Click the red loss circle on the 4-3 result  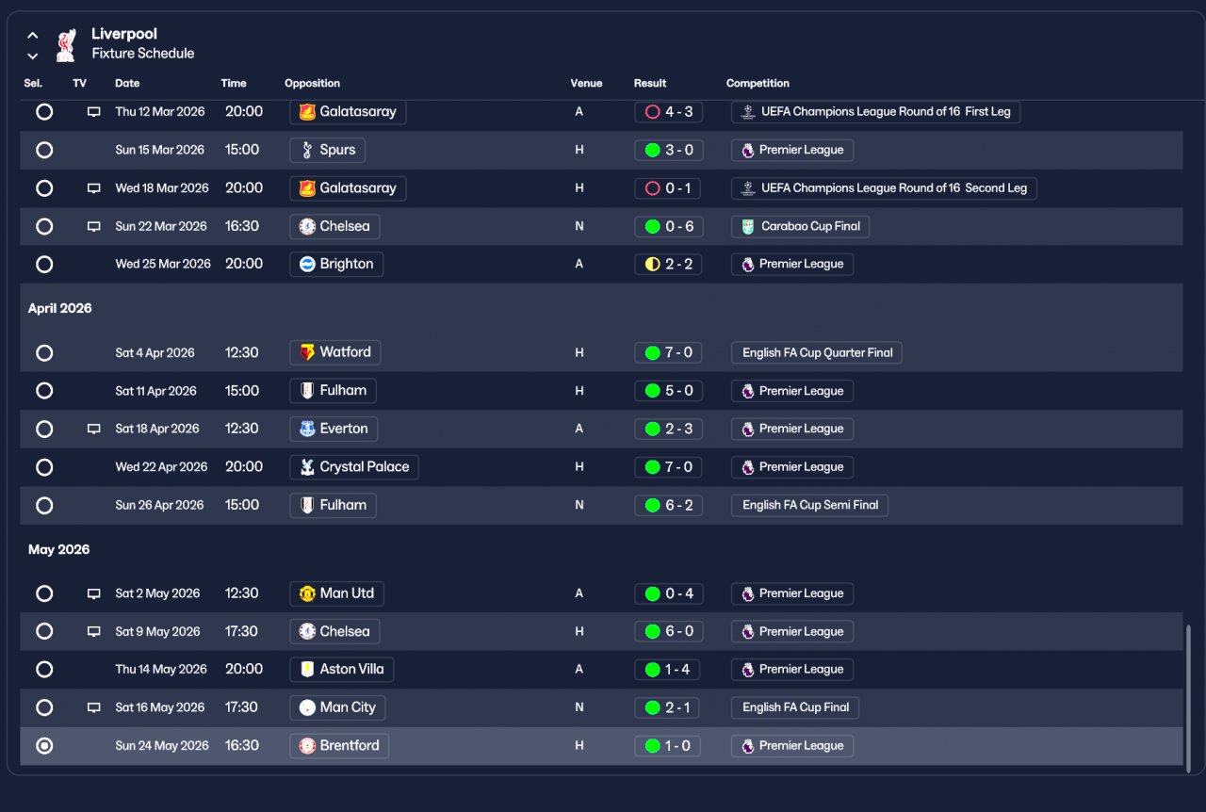(652, 112)
